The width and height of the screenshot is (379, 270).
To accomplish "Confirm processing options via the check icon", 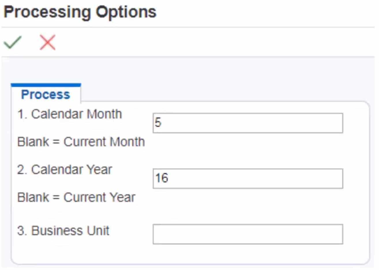I will point(12,42).
